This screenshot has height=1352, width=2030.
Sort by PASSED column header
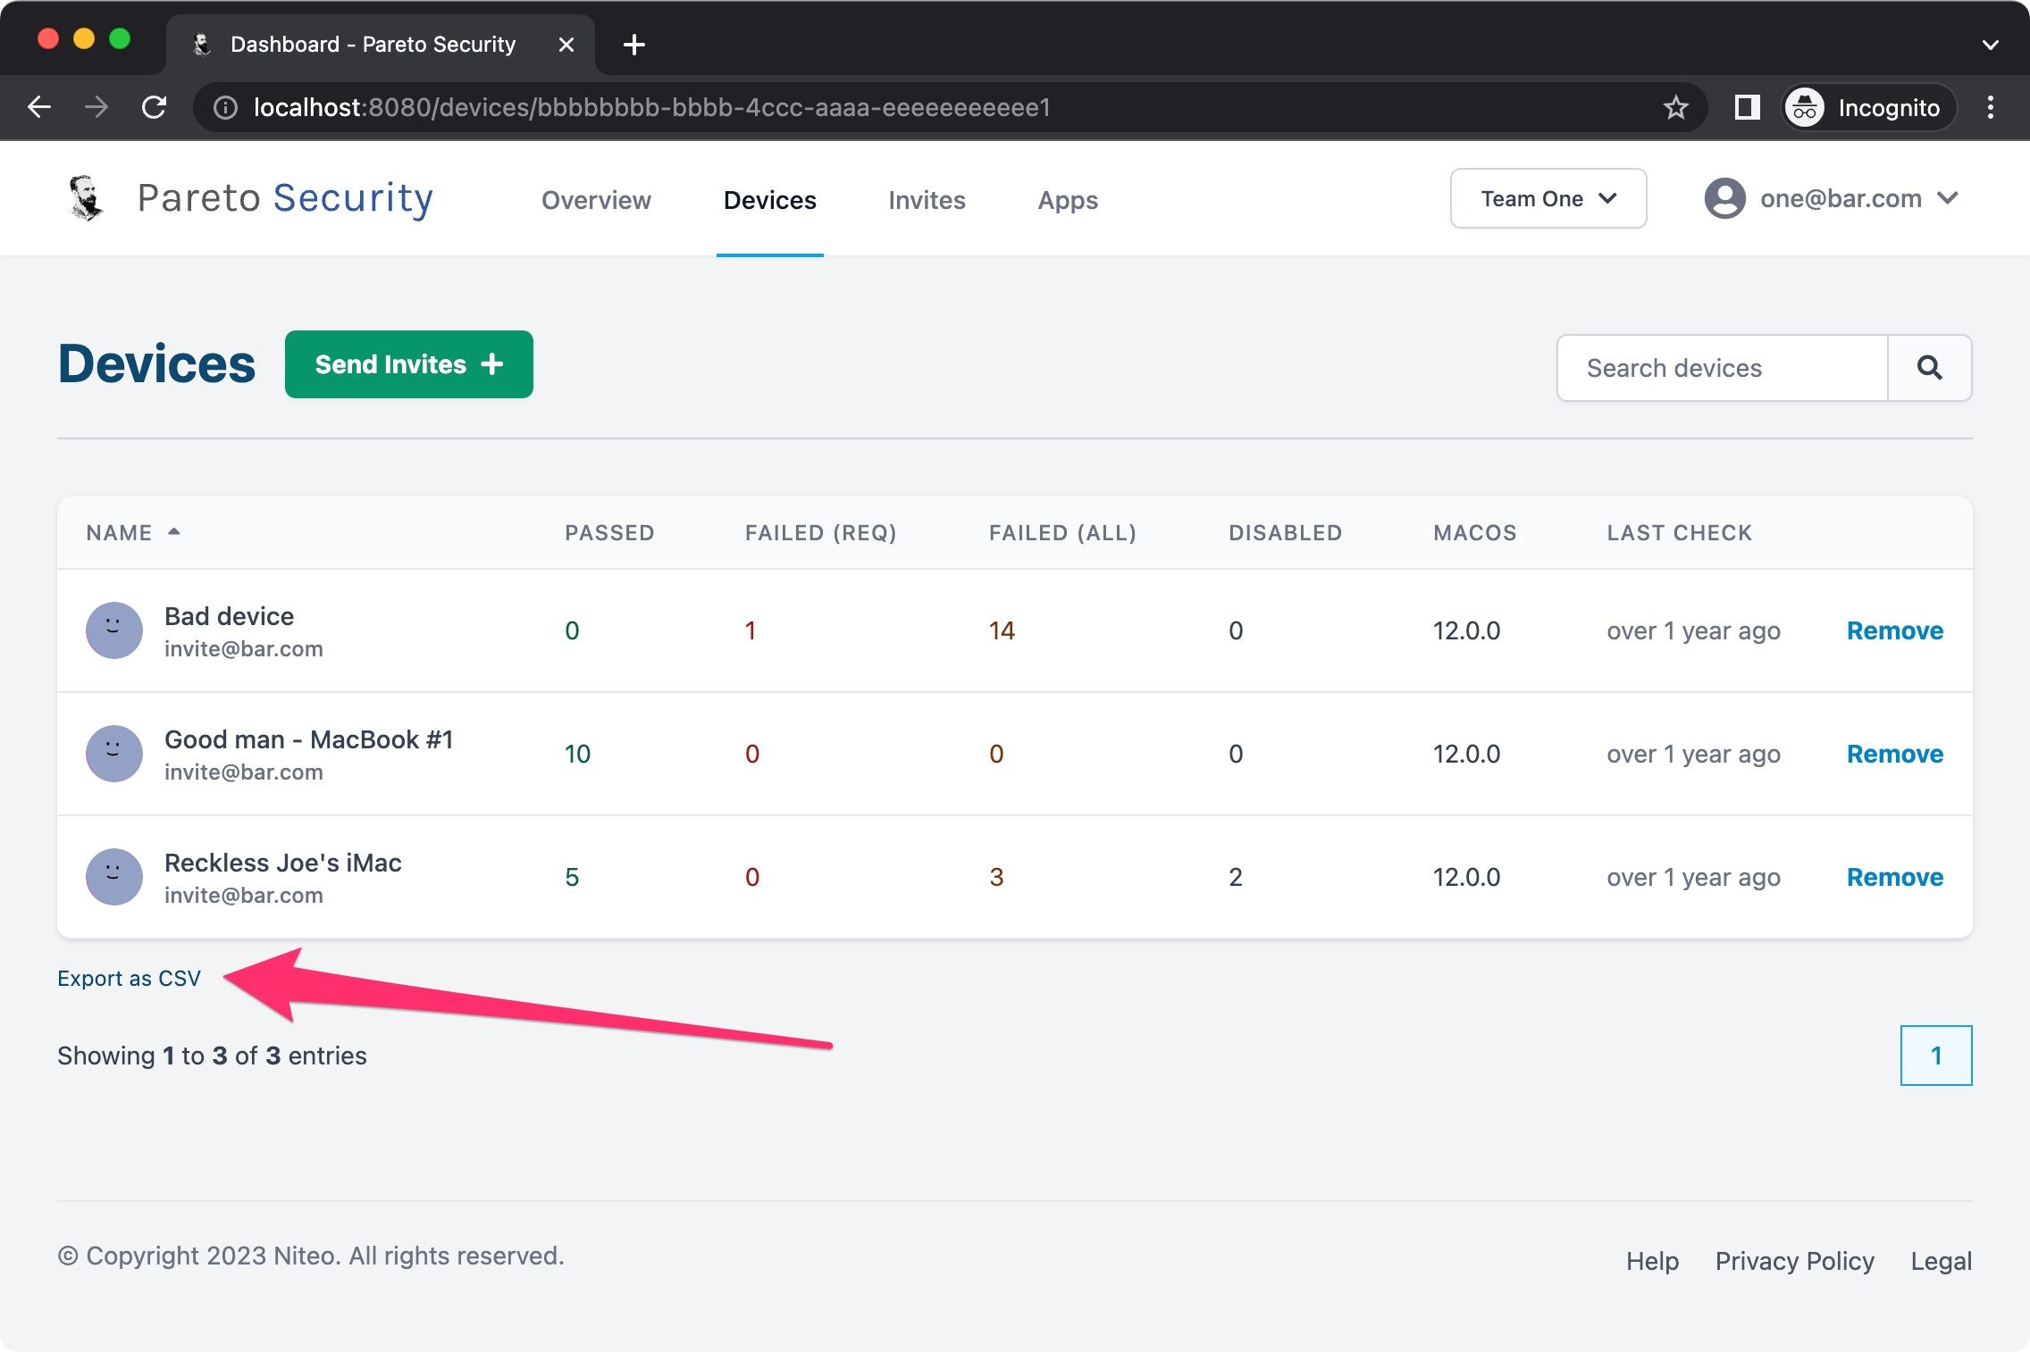[x=609, y=532]
